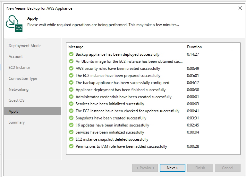Select the backup appliance successfully configured row
Screen dimensions: 246x177
(x=122, y=83)
